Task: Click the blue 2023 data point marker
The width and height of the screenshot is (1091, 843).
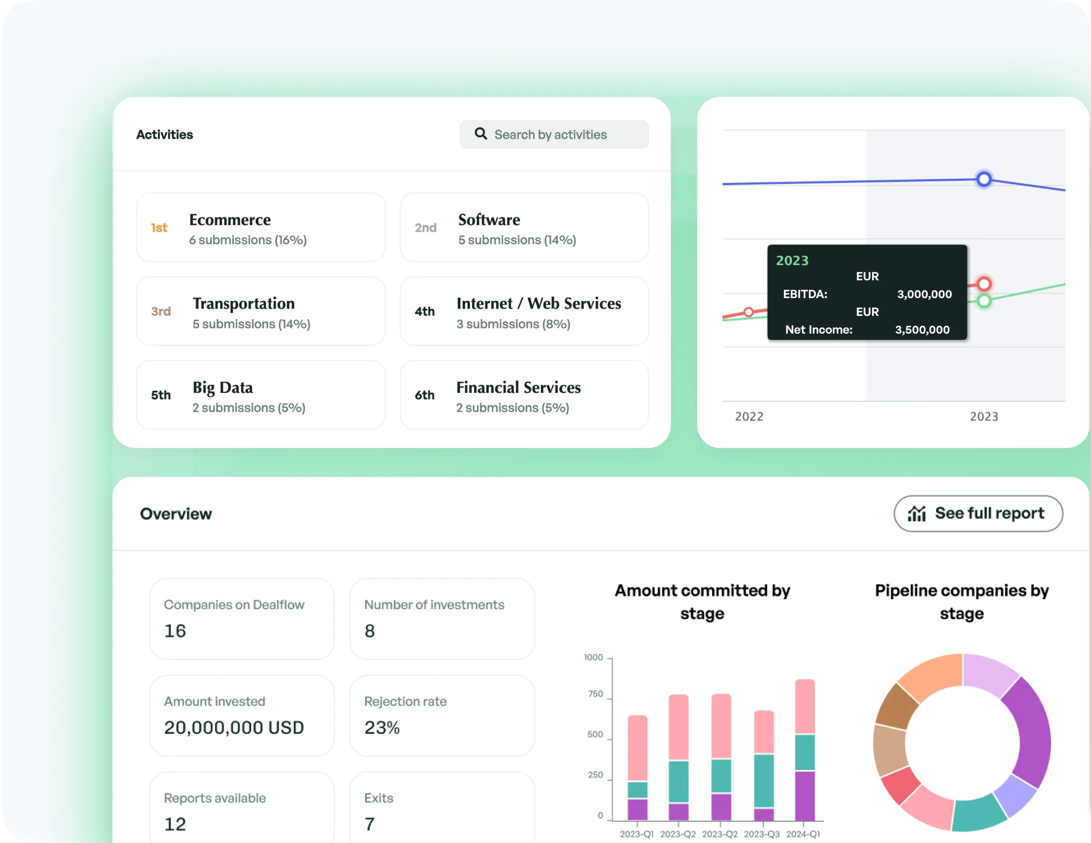Action: [x=983, y=179]
